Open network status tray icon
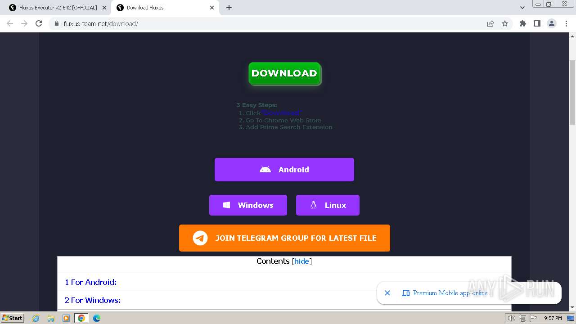The height and width of the screenshot is (324, 576). (522, 318)
